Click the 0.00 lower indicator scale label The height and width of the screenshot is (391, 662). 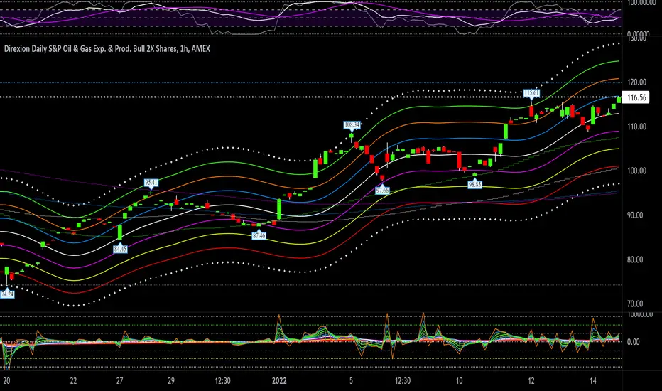(x=634, y=342)
